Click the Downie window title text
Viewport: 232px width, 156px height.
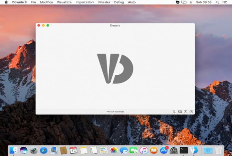click(x=115, y=26)
